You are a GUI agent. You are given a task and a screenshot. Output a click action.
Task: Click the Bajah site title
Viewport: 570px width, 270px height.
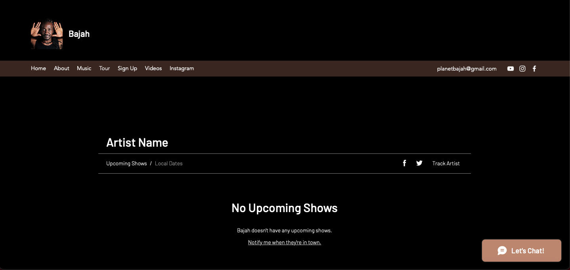pos(79,34)
